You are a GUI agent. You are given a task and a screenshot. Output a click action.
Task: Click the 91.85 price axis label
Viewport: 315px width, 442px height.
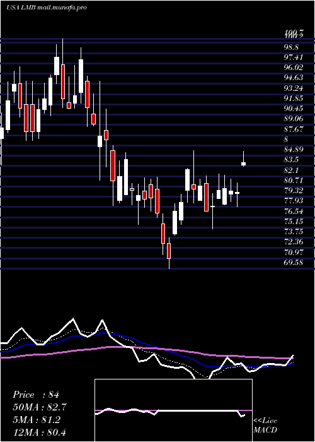click(x=294, y=99)
